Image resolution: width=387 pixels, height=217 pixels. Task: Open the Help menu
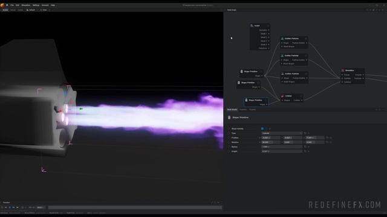pyautogui.click(x=53, y=5)
